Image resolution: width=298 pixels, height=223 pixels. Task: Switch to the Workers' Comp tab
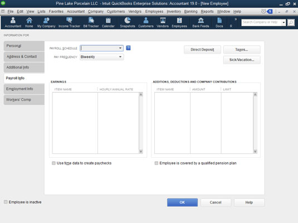(x=24, y=99)
